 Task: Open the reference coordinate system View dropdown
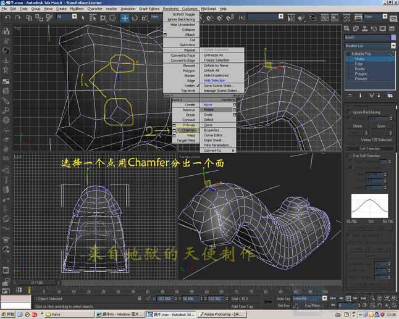point(156,17)
